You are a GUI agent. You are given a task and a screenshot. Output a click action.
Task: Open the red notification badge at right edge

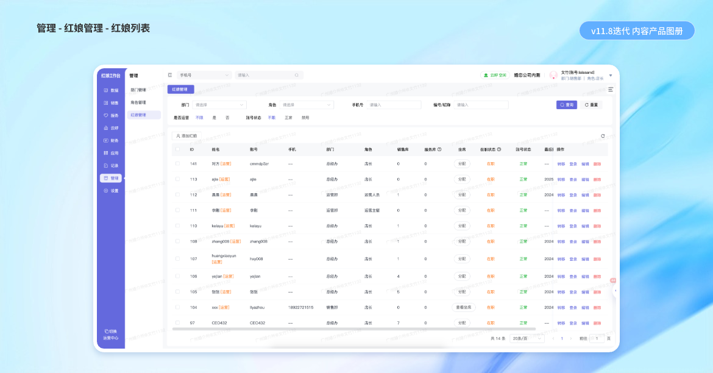613,280
